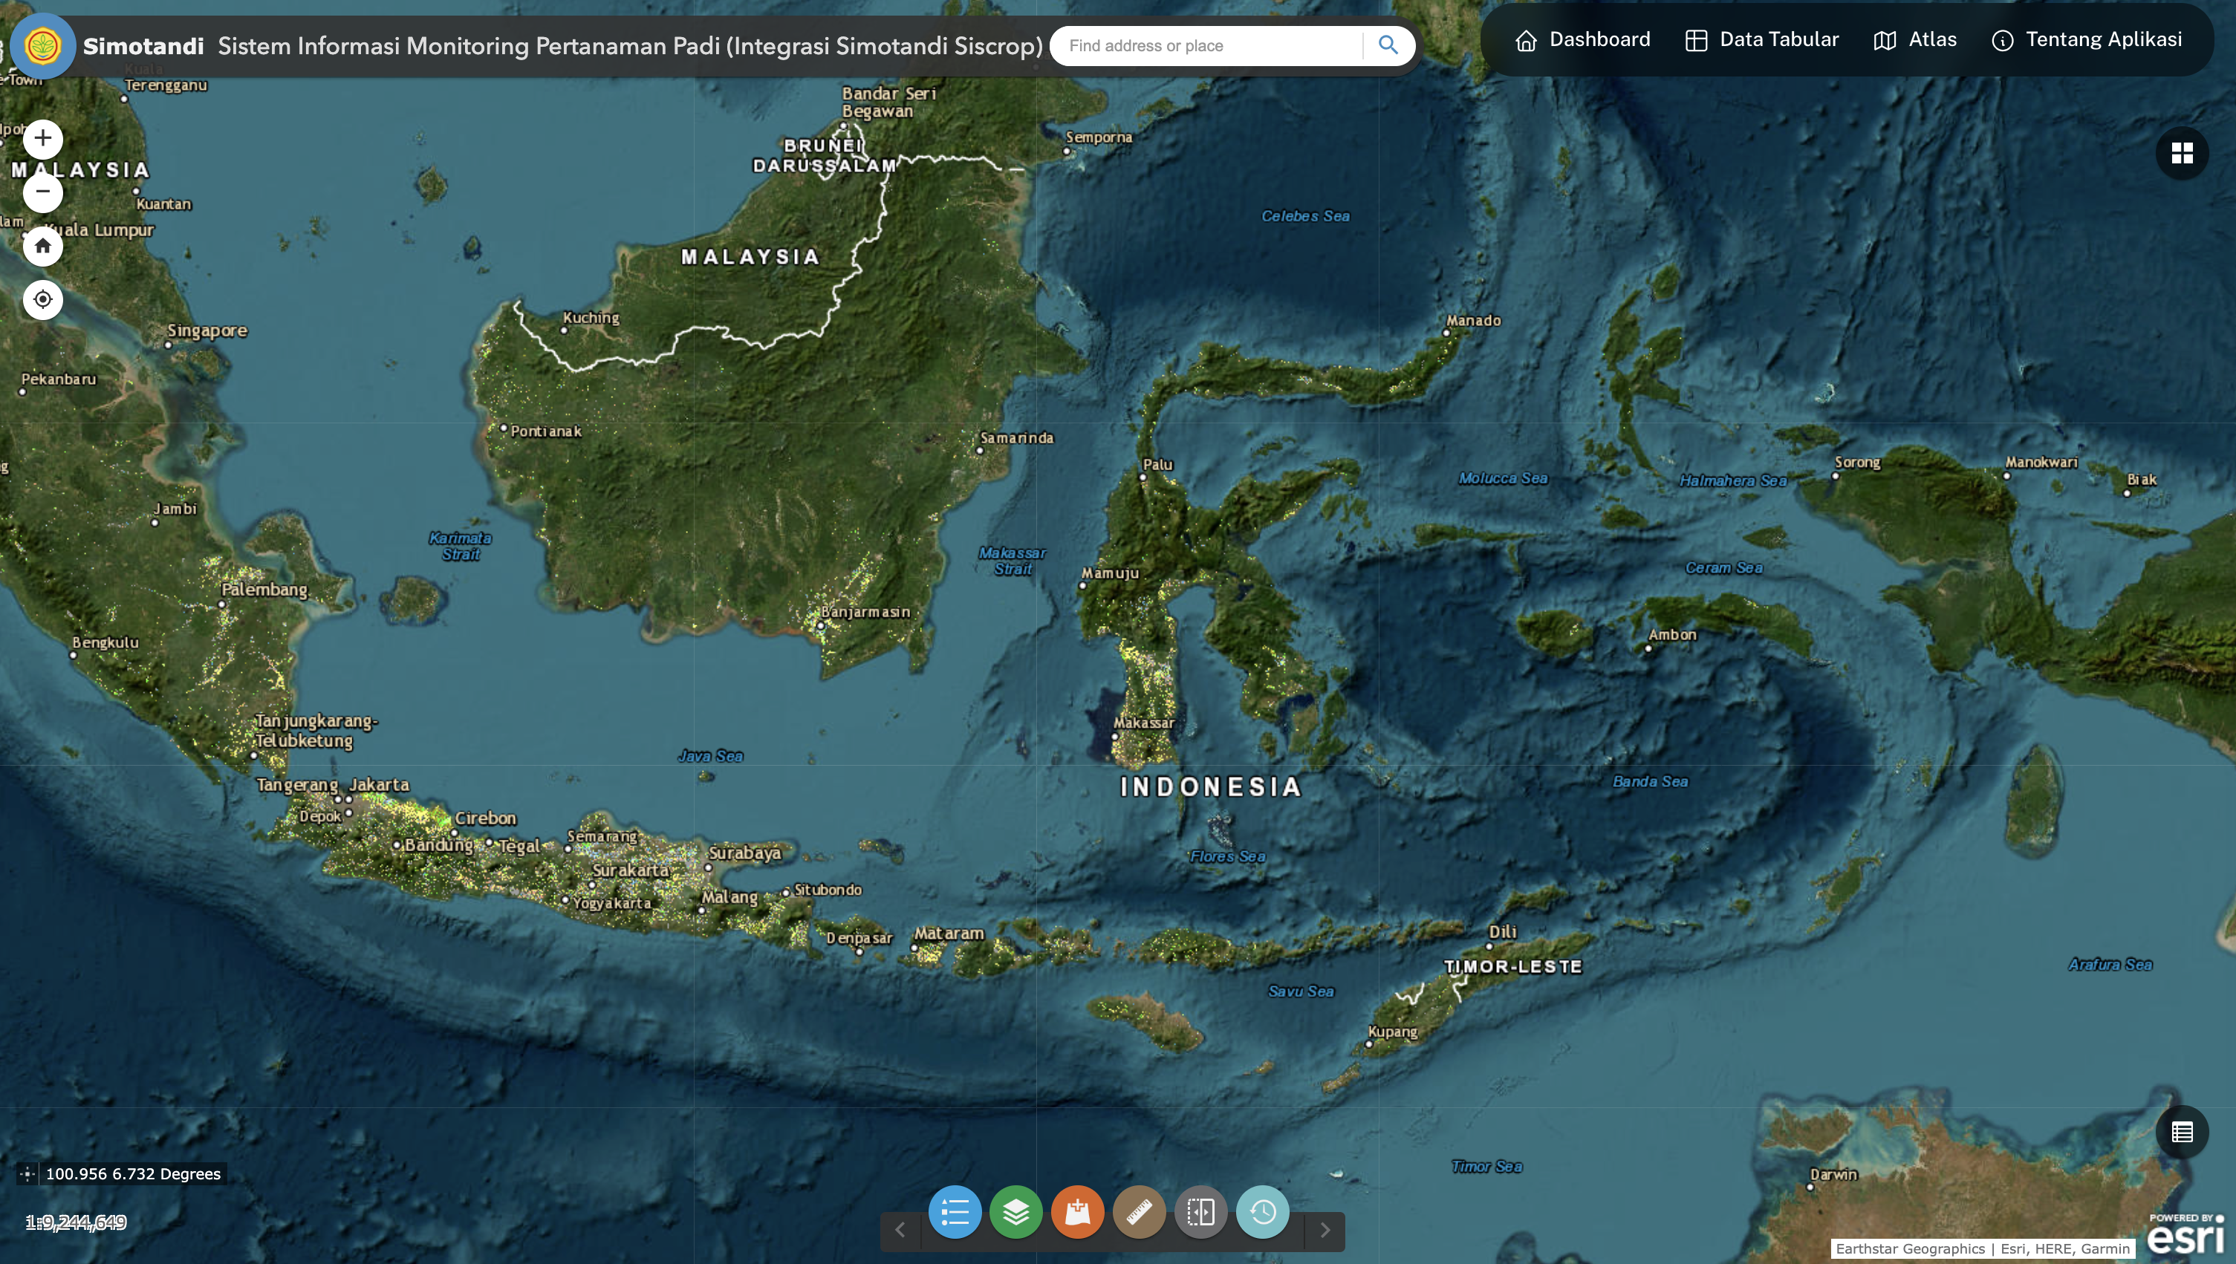Toggle coordinate capture crosshair button
The image size is (2236, 1264).
tap(27, 1173)
